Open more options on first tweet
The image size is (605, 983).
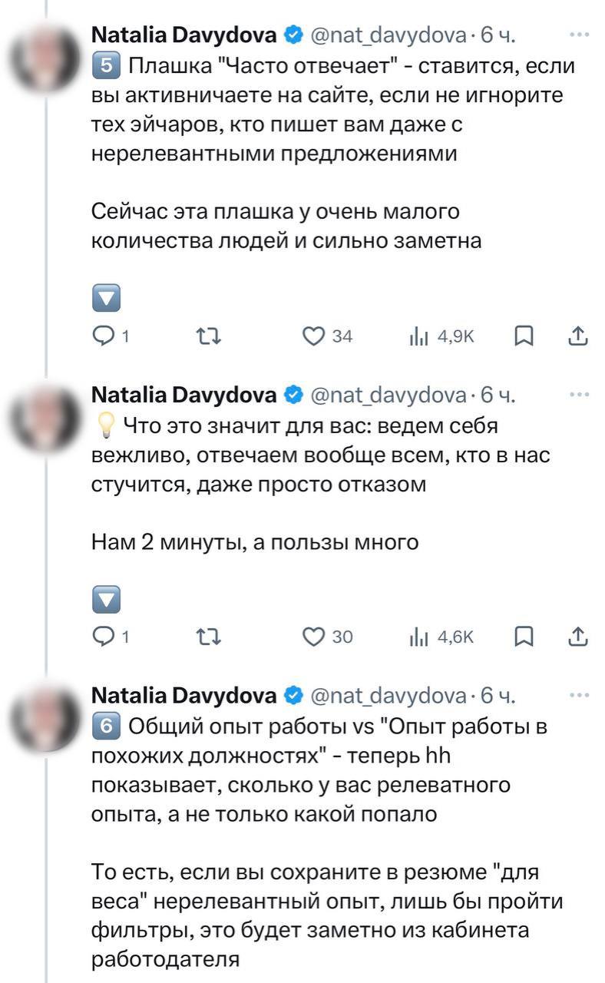(577, 35)
